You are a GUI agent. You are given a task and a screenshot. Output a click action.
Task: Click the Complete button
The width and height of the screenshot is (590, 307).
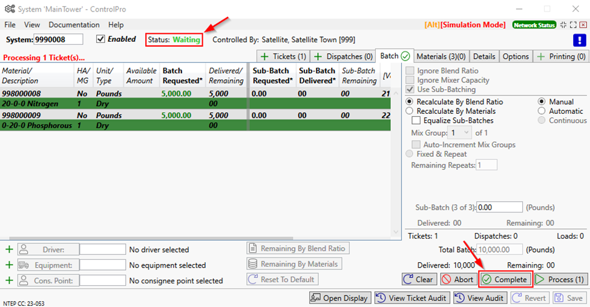505,279
